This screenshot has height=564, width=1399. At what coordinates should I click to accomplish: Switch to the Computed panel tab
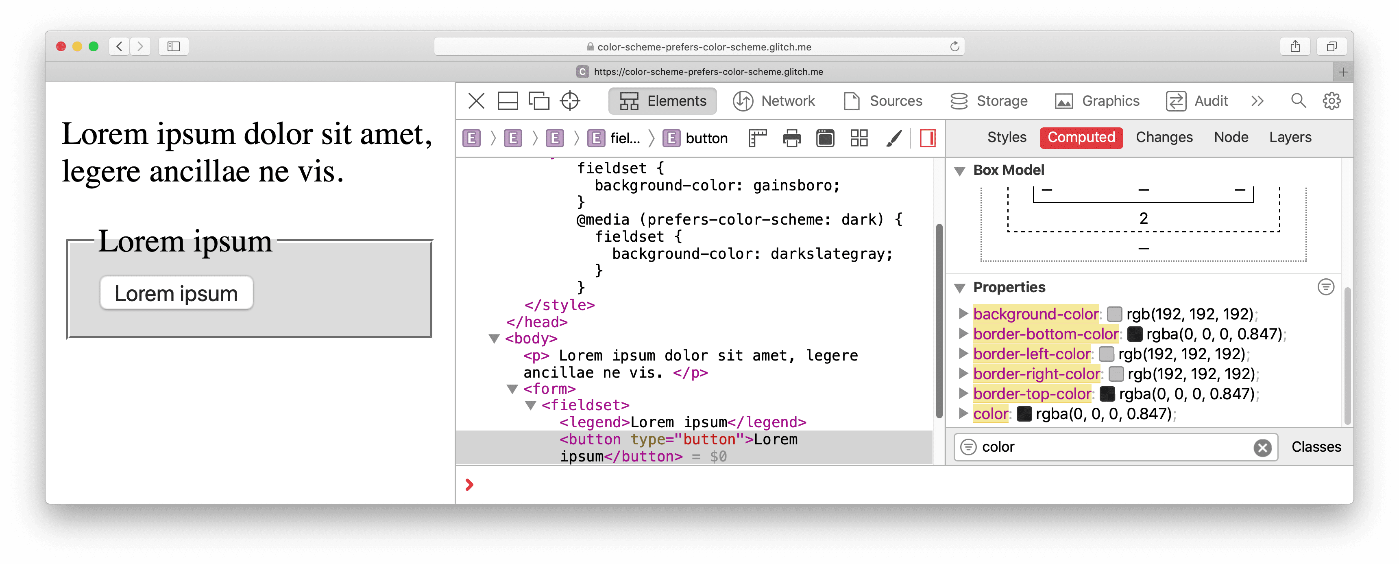pyautogui.click(x=1081, y=138)
